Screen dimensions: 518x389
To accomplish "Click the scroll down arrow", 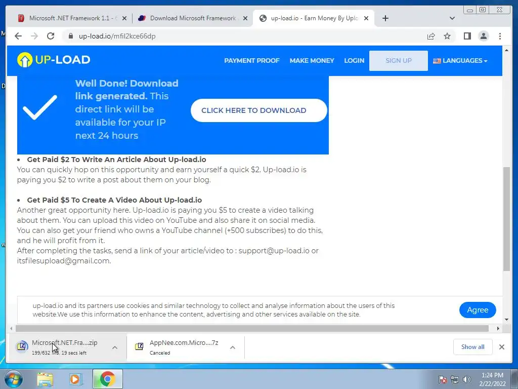I will pos(506,320).
